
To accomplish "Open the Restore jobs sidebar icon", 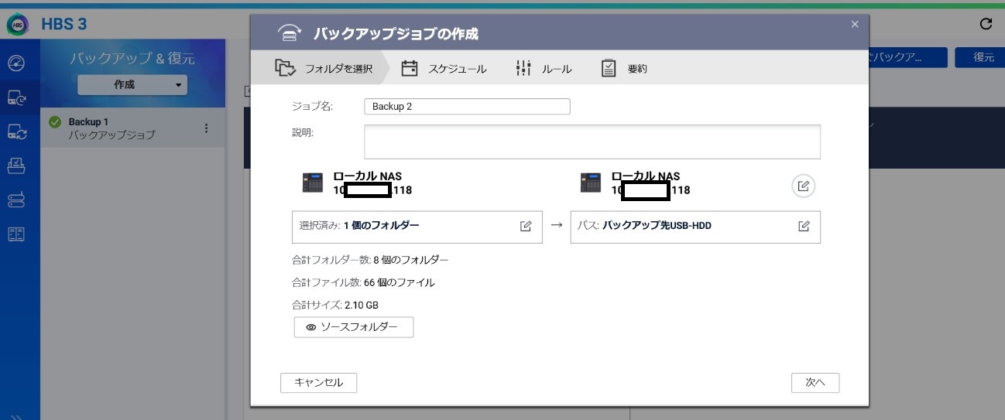I will 16,166.
